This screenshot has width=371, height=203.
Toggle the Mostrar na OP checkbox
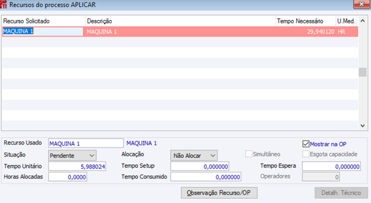[x=306, y=144]
